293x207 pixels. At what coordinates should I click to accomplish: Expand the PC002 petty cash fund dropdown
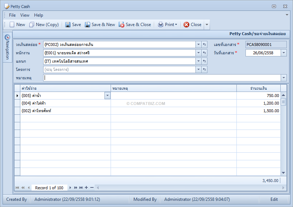(198, 45)
